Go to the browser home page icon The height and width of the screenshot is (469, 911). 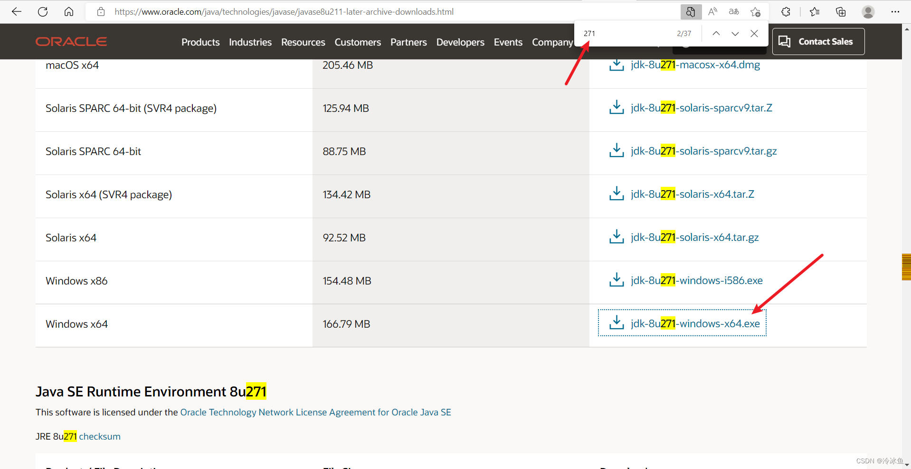pyautogui.click(x=69, y=12)
